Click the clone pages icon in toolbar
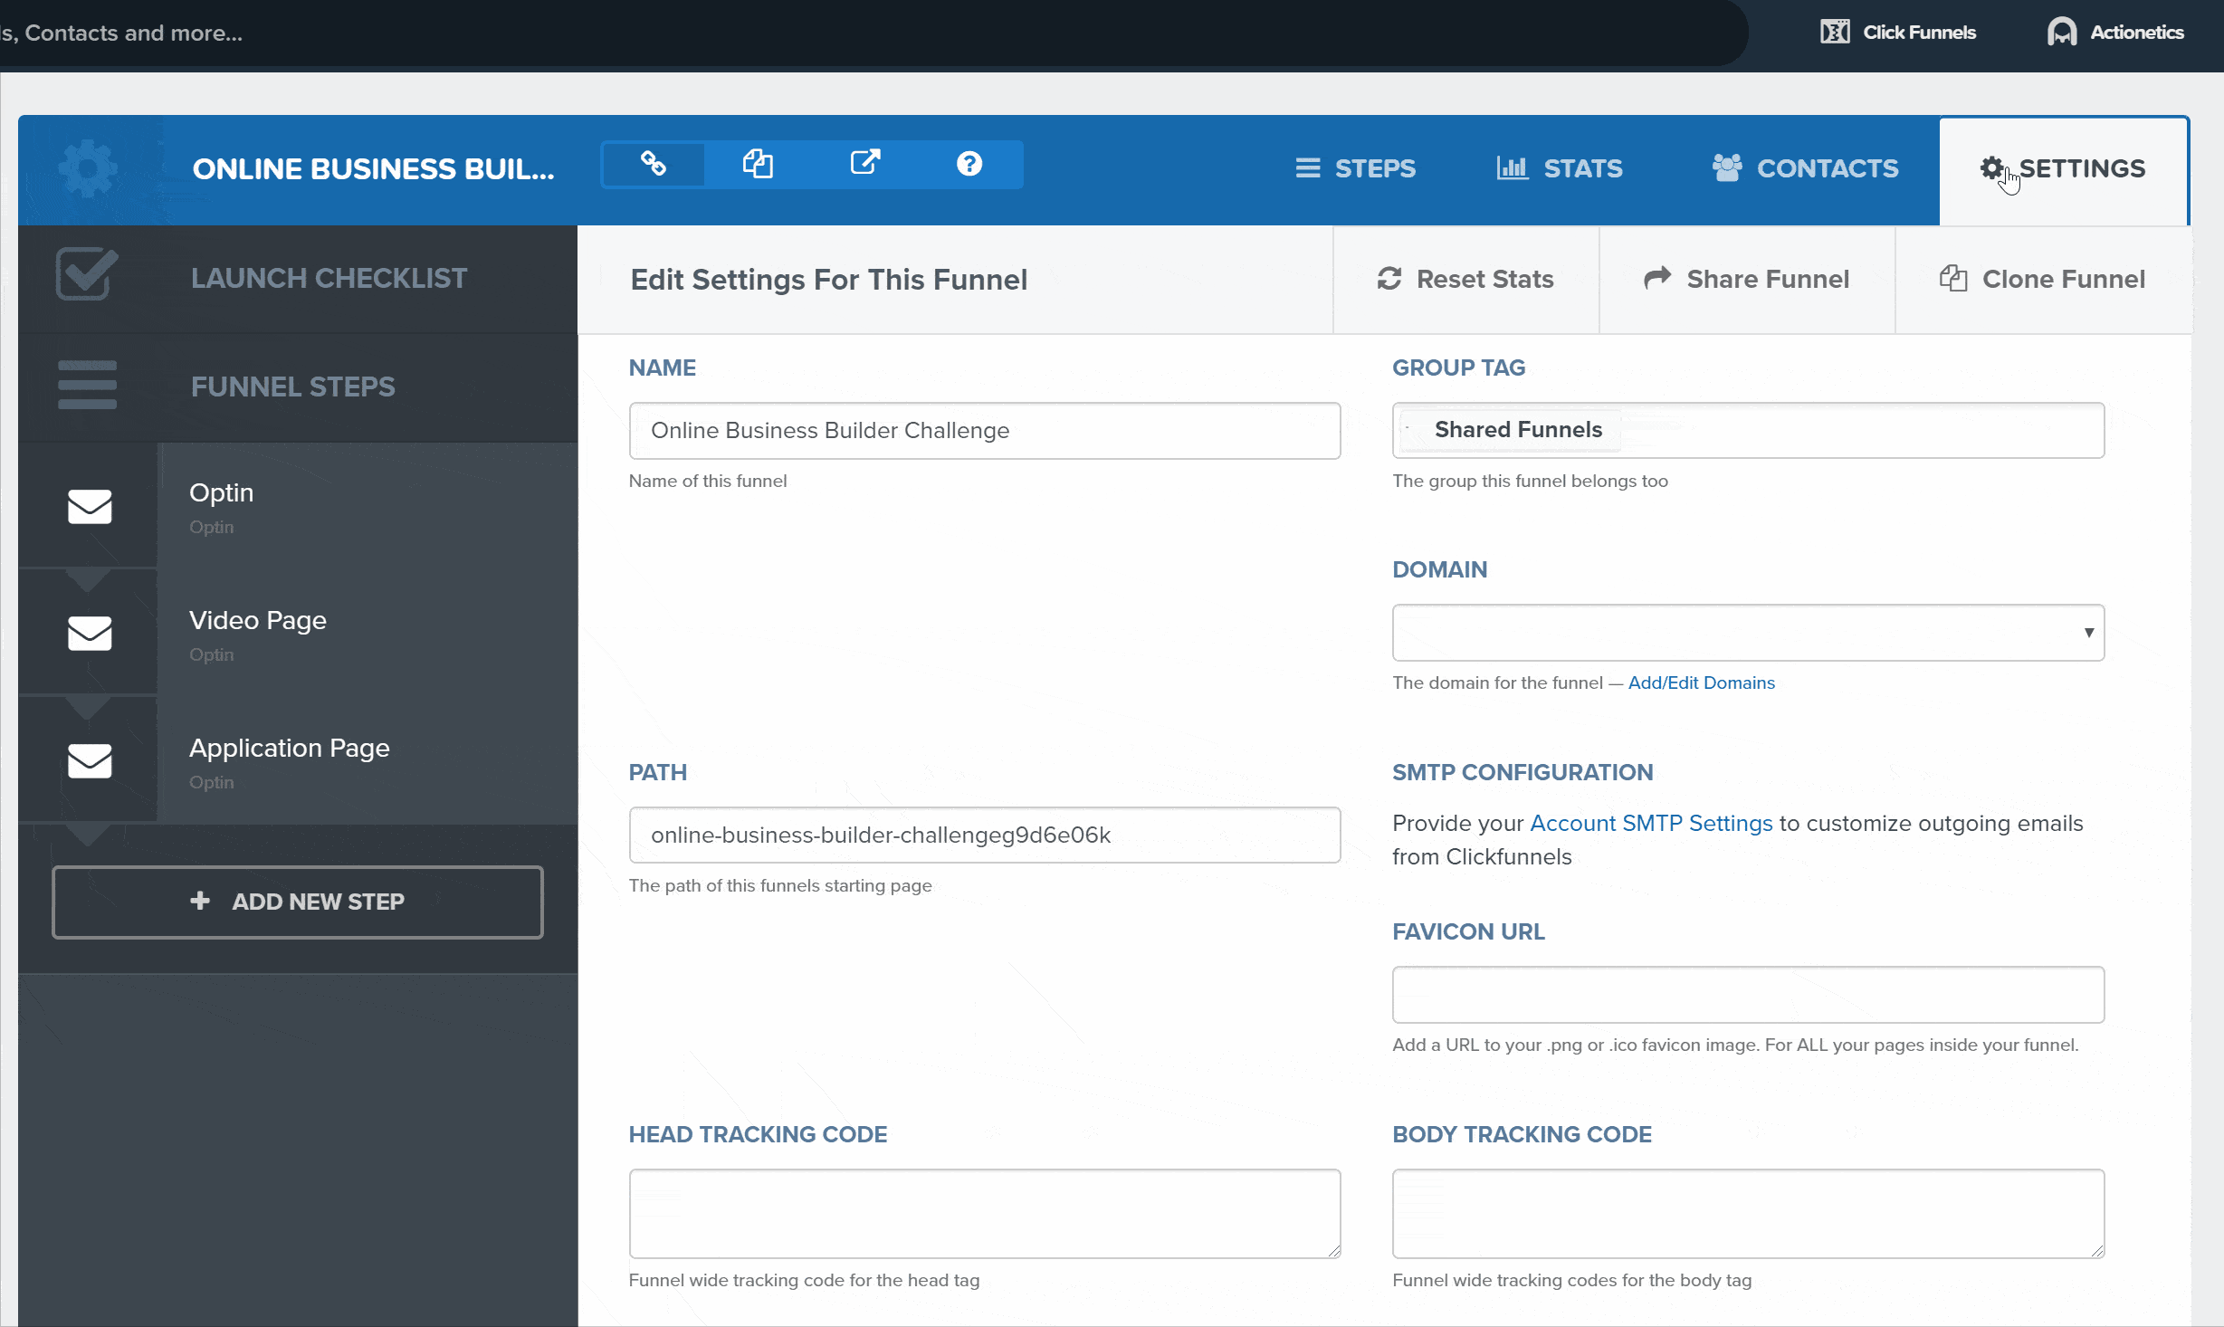The image size is (2224, 1327). click(758, 164)
